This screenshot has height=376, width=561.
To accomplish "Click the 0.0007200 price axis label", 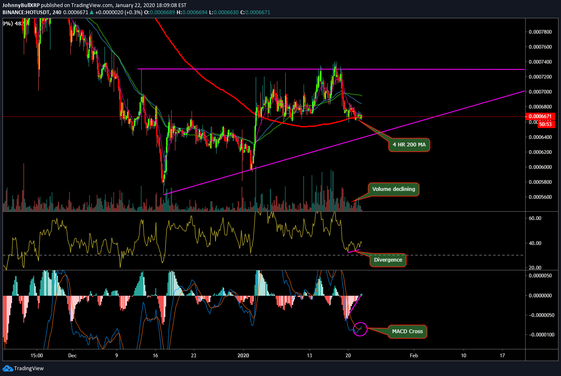I will tap(540, 77).
